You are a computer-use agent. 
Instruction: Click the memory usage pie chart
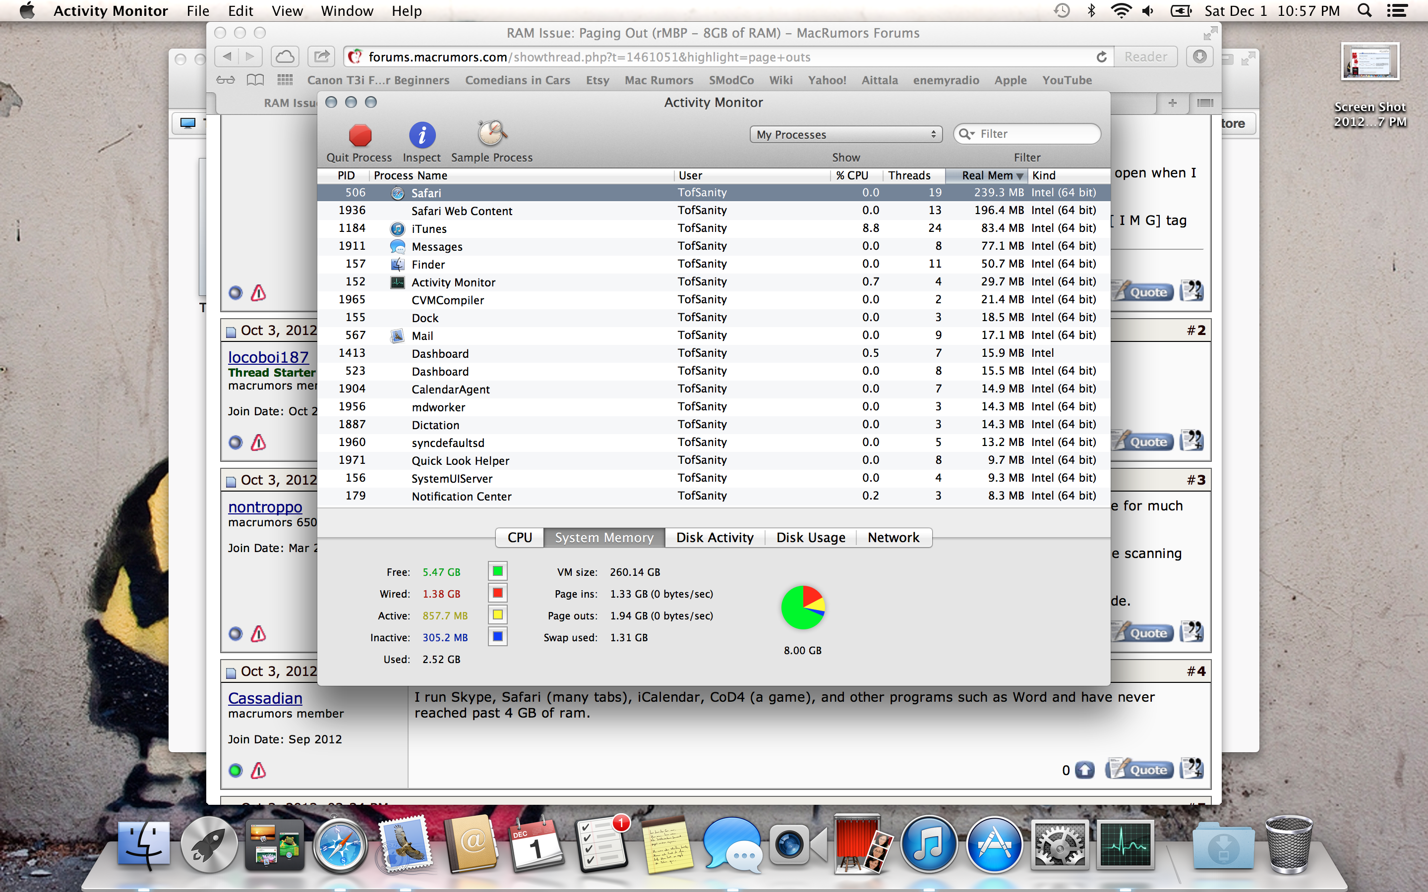click(x=803, y=608)
